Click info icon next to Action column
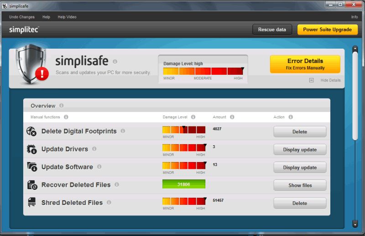 [x=291, y=117]
